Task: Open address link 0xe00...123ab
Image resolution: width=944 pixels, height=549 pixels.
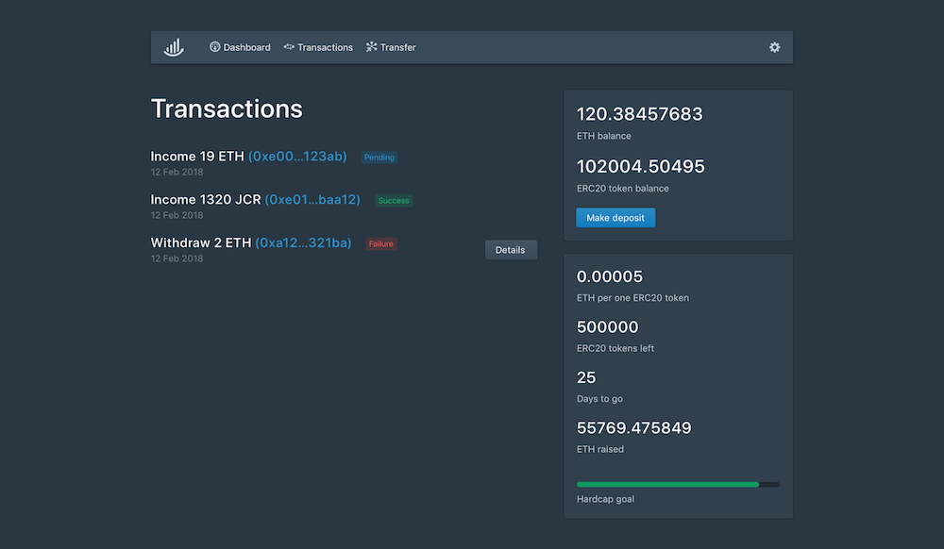Action: coord(297,157)
